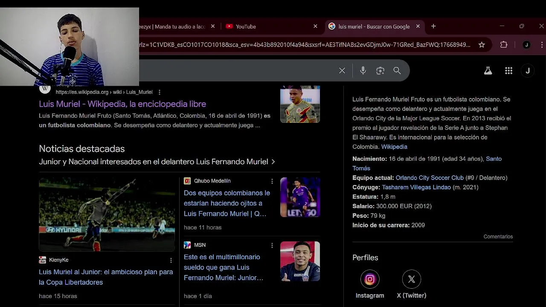Click the browser address bar URL

click(305, 45)
